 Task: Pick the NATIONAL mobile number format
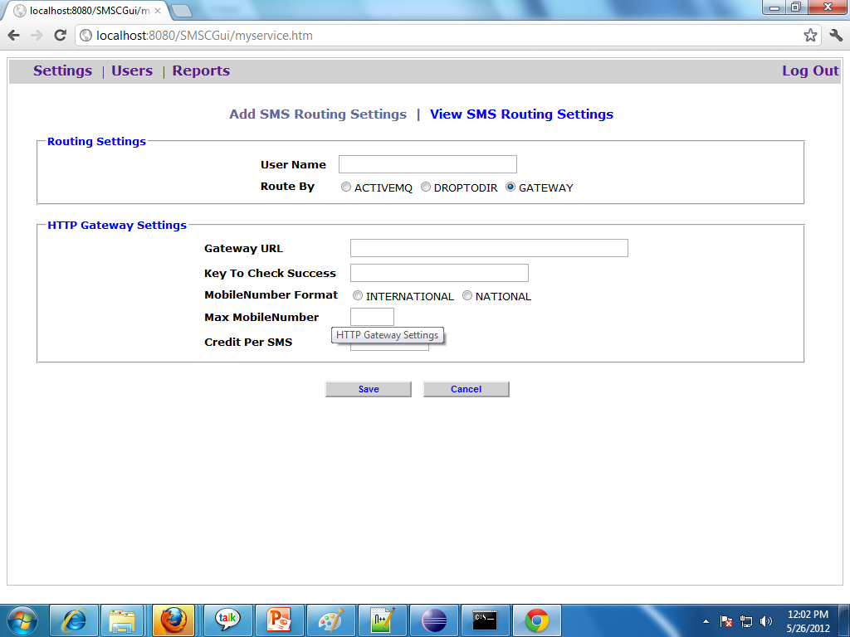[467, 296]
